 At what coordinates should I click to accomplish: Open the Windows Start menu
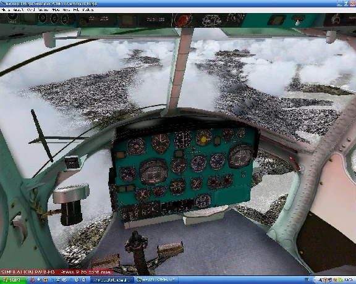click(13, 280)
